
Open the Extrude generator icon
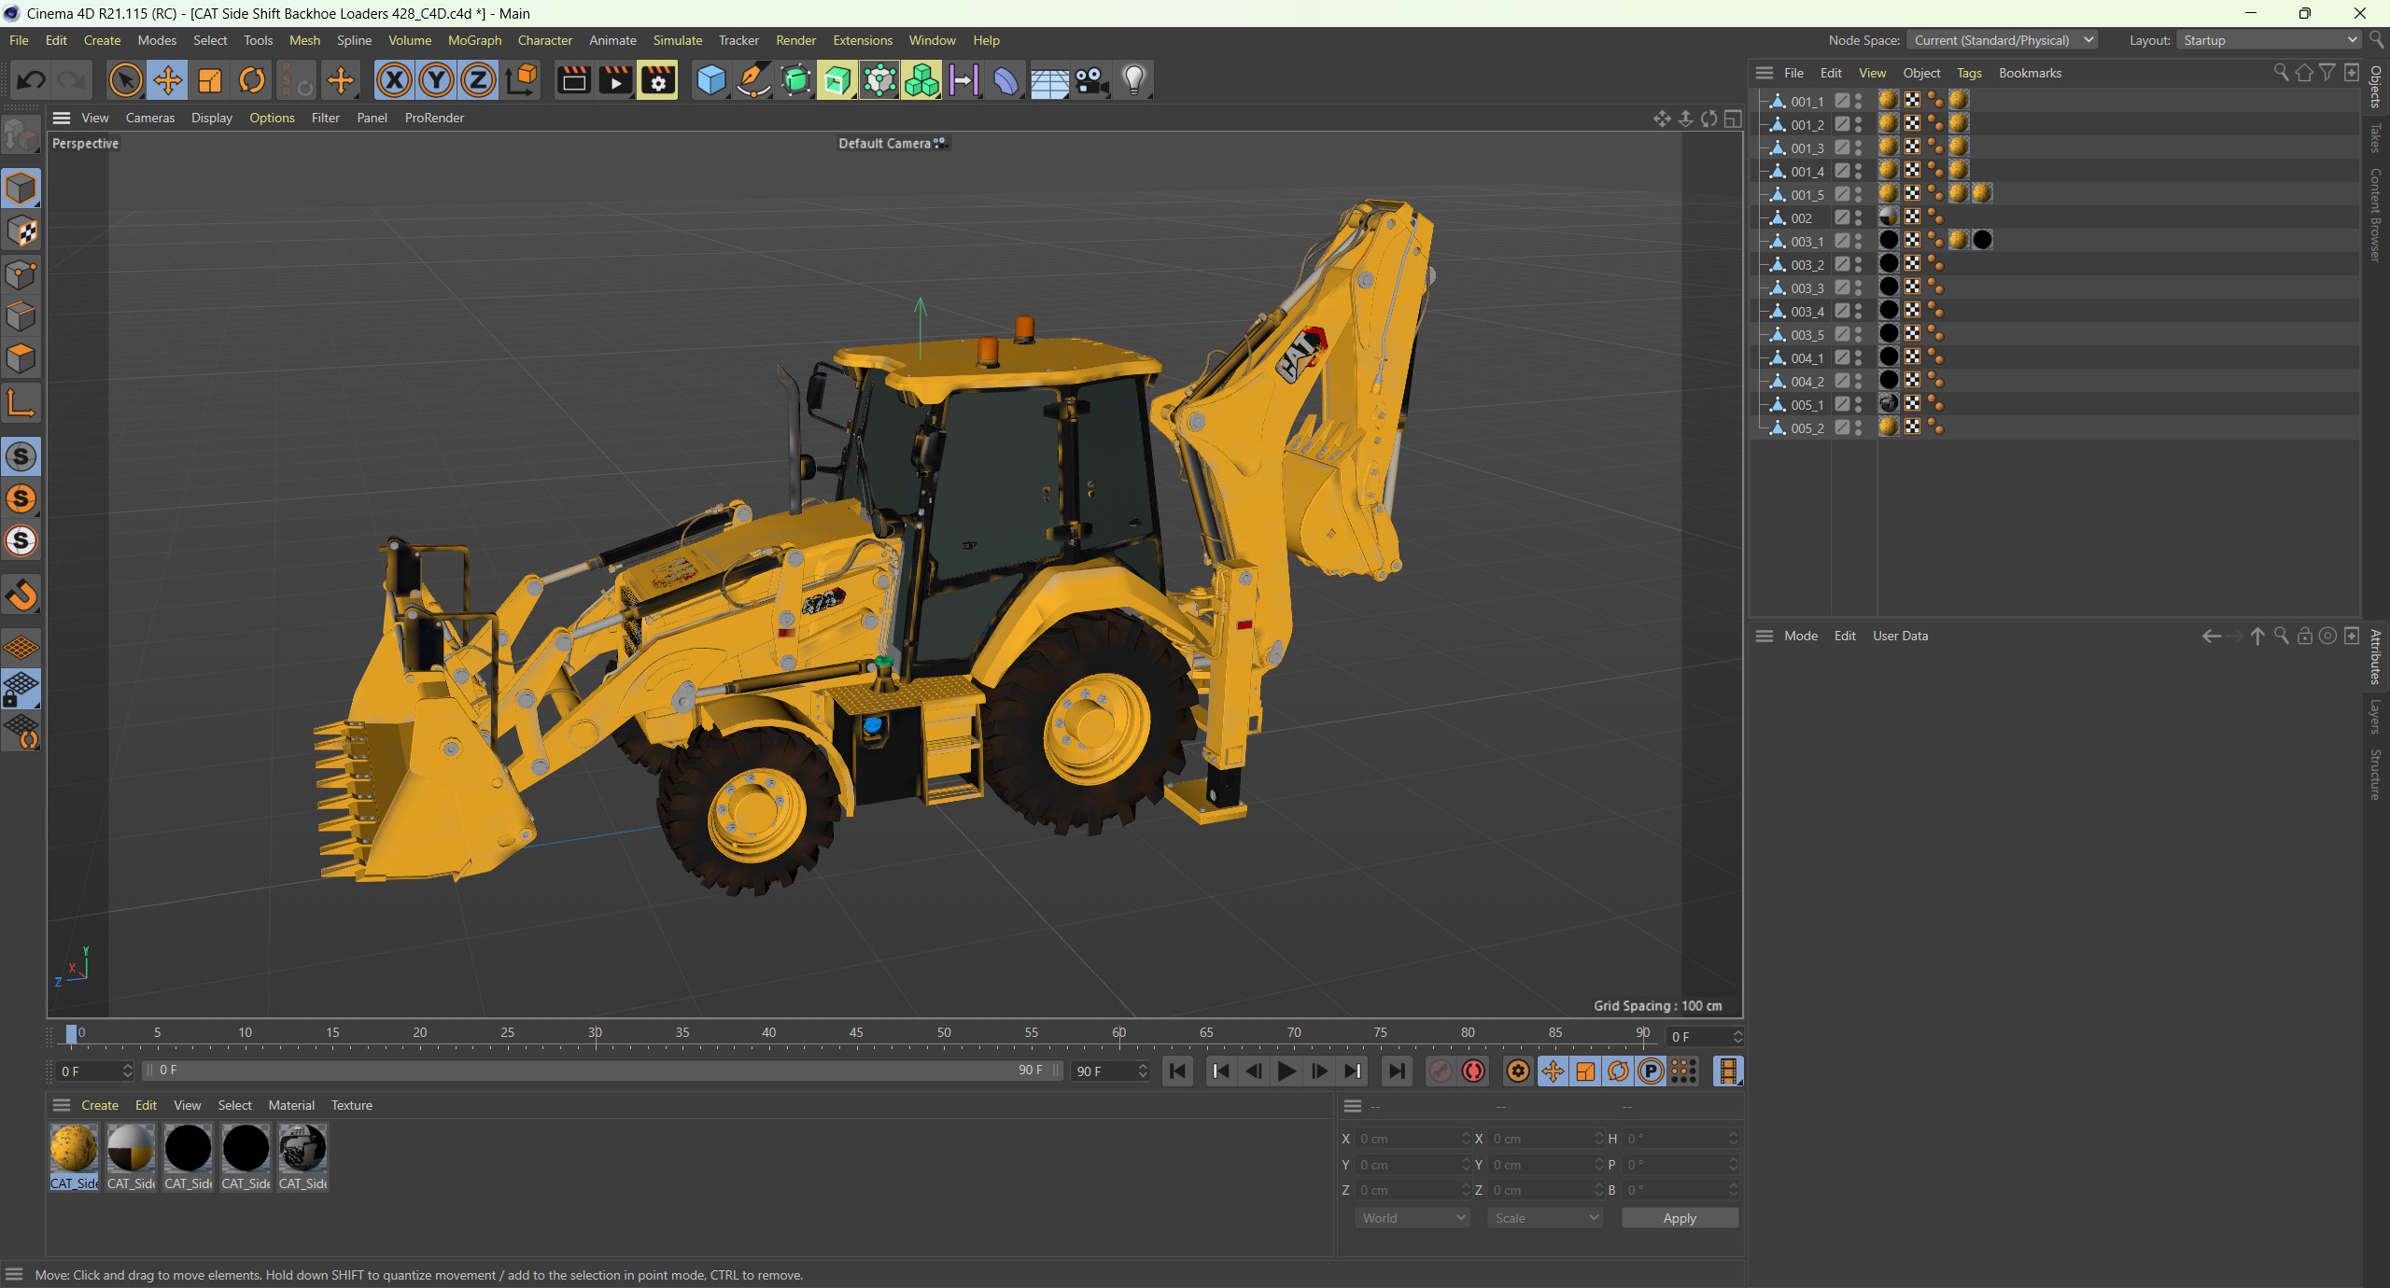(837, 80)
